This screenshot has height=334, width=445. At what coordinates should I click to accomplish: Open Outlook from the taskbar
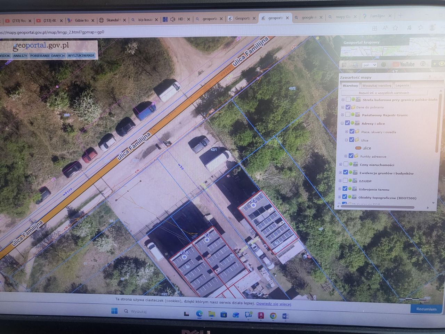(x=236, y=315)
